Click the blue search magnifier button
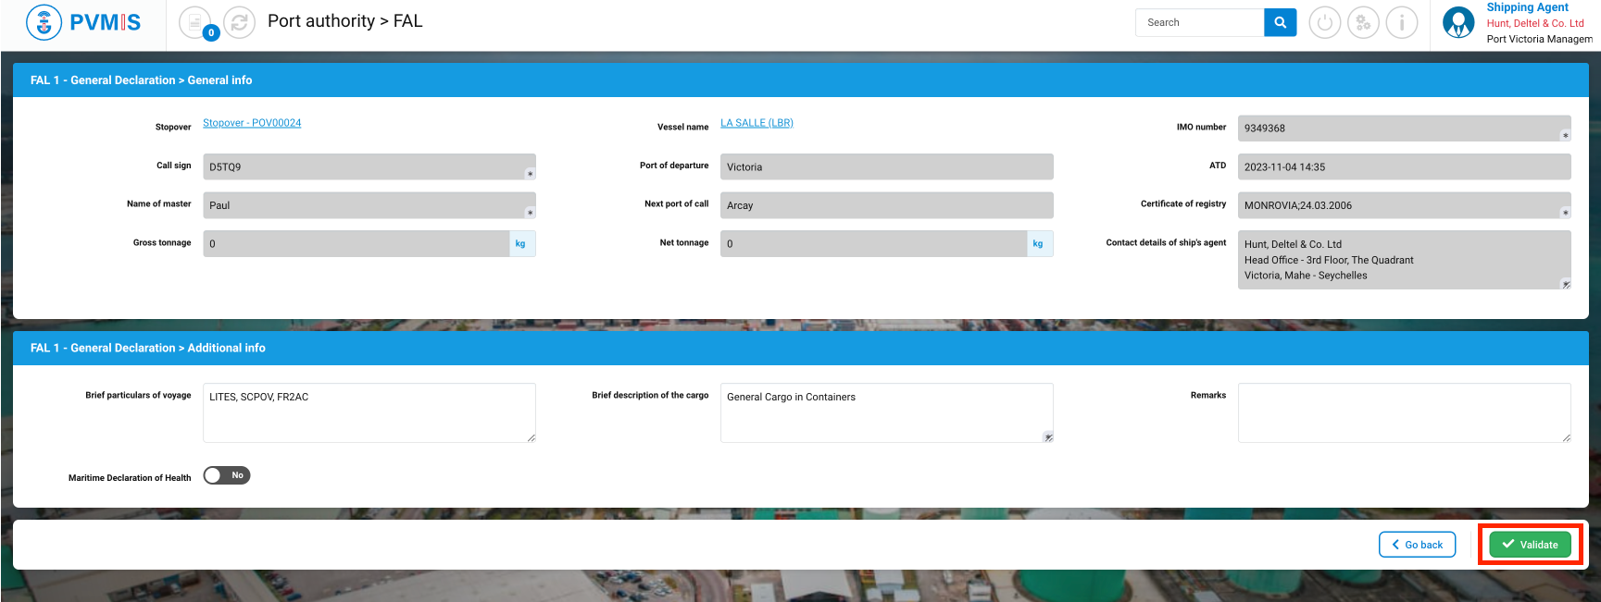This screenshot has height=602, width=1601. 1280,22
